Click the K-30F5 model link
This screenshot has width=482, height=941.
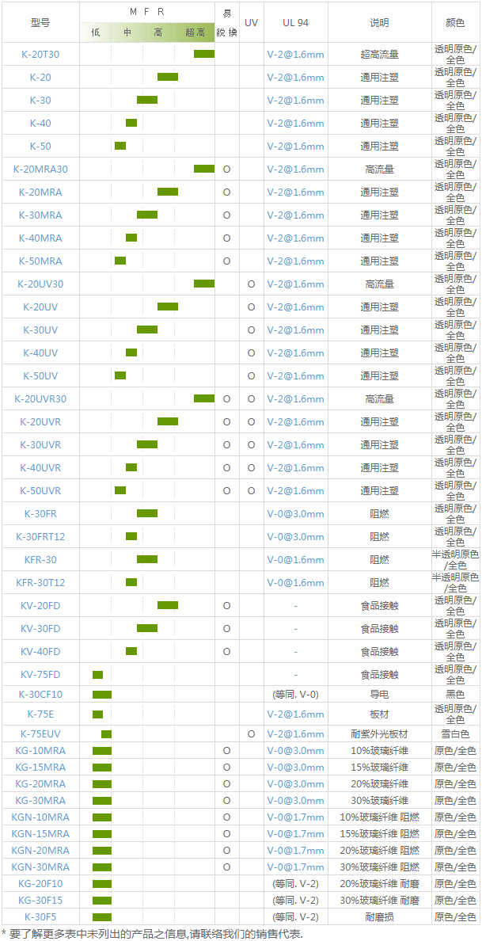(x=40, y=917)
